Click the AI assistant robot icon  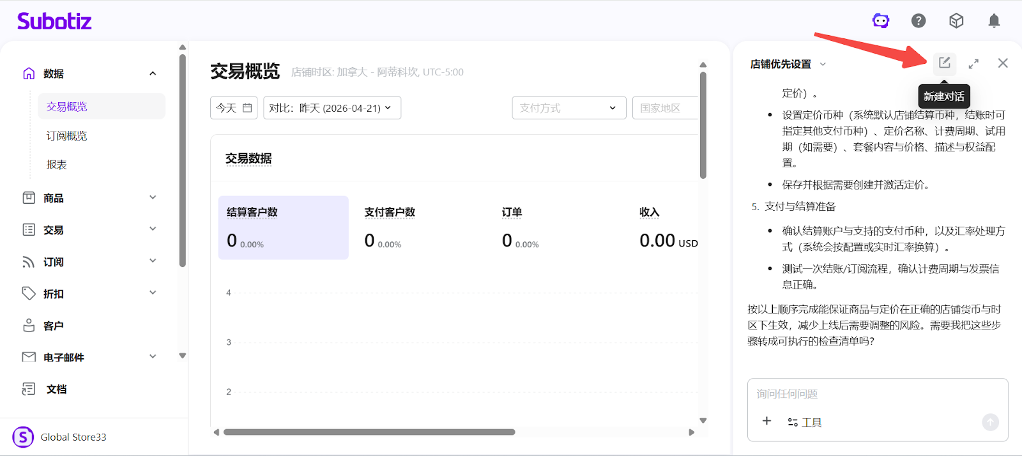pos(881,21)
